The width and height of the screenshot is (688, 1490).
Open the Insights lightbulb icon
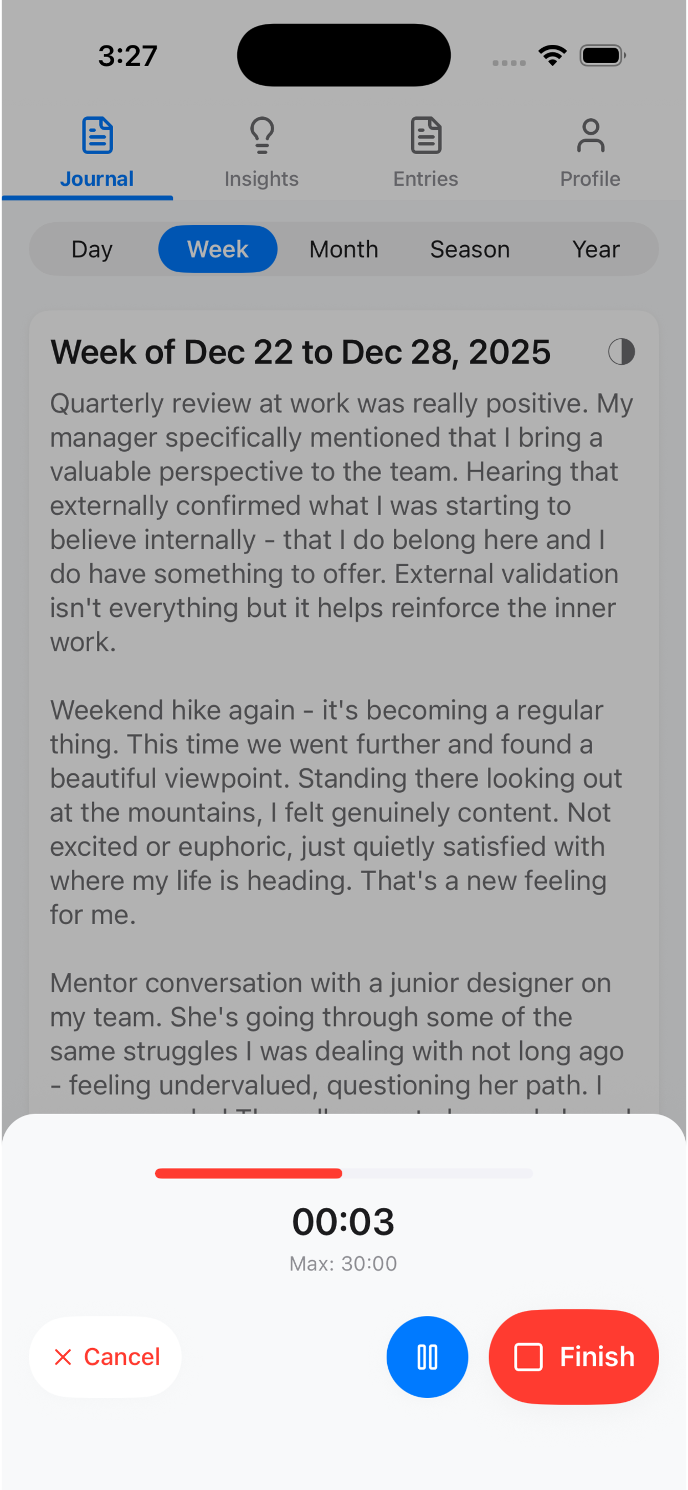(x=261, y=136)
